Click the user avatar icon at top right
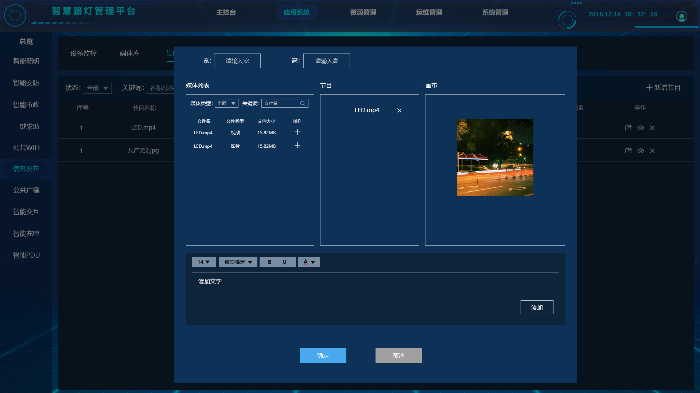The height and width of the screenshot is (393, 700). coord(681,16)
